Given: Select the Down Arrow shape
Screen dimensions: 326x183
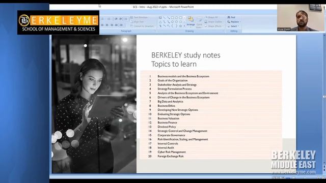Looking at the screenshot, I should [x=177, y=22].
